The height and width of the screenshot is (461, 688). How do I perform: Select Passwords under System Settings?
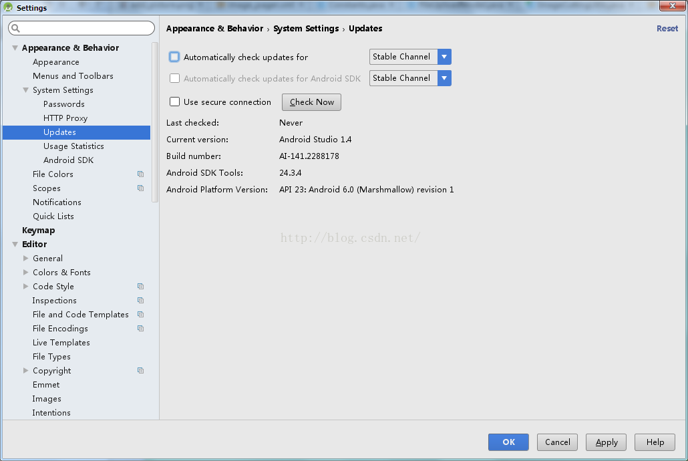pyautogui.click(x=63, y=104)
